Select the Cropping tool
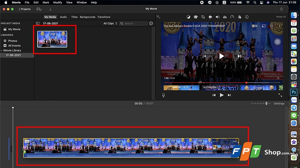This screenshot has width=300, height=168. (203, 17)
